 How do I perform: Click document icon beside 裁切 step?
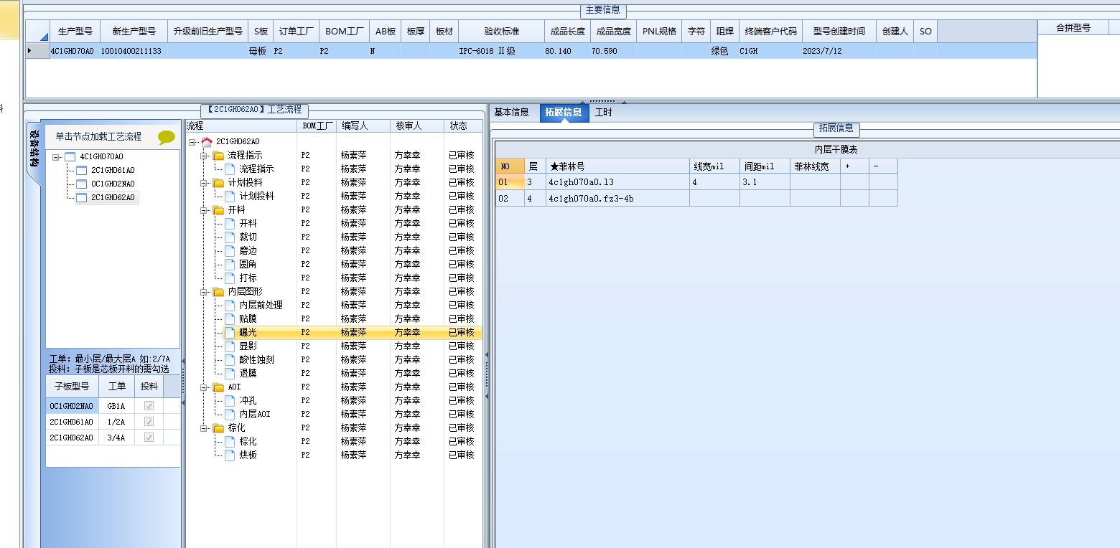click(230, 237)
